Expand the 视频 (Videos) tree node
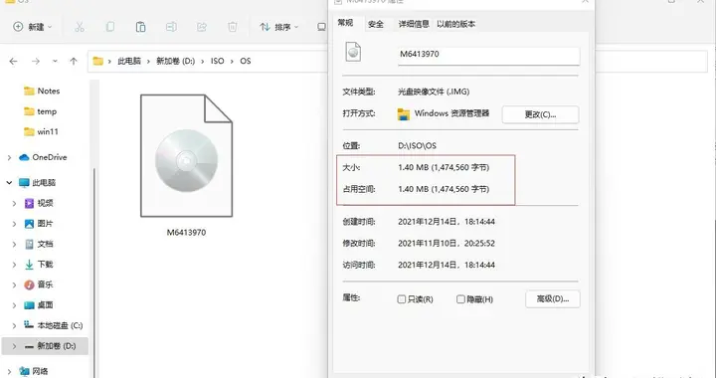Image resolution: width=716 pixels, height=378 pixels. pyautogui.click(x=14, y=203)
